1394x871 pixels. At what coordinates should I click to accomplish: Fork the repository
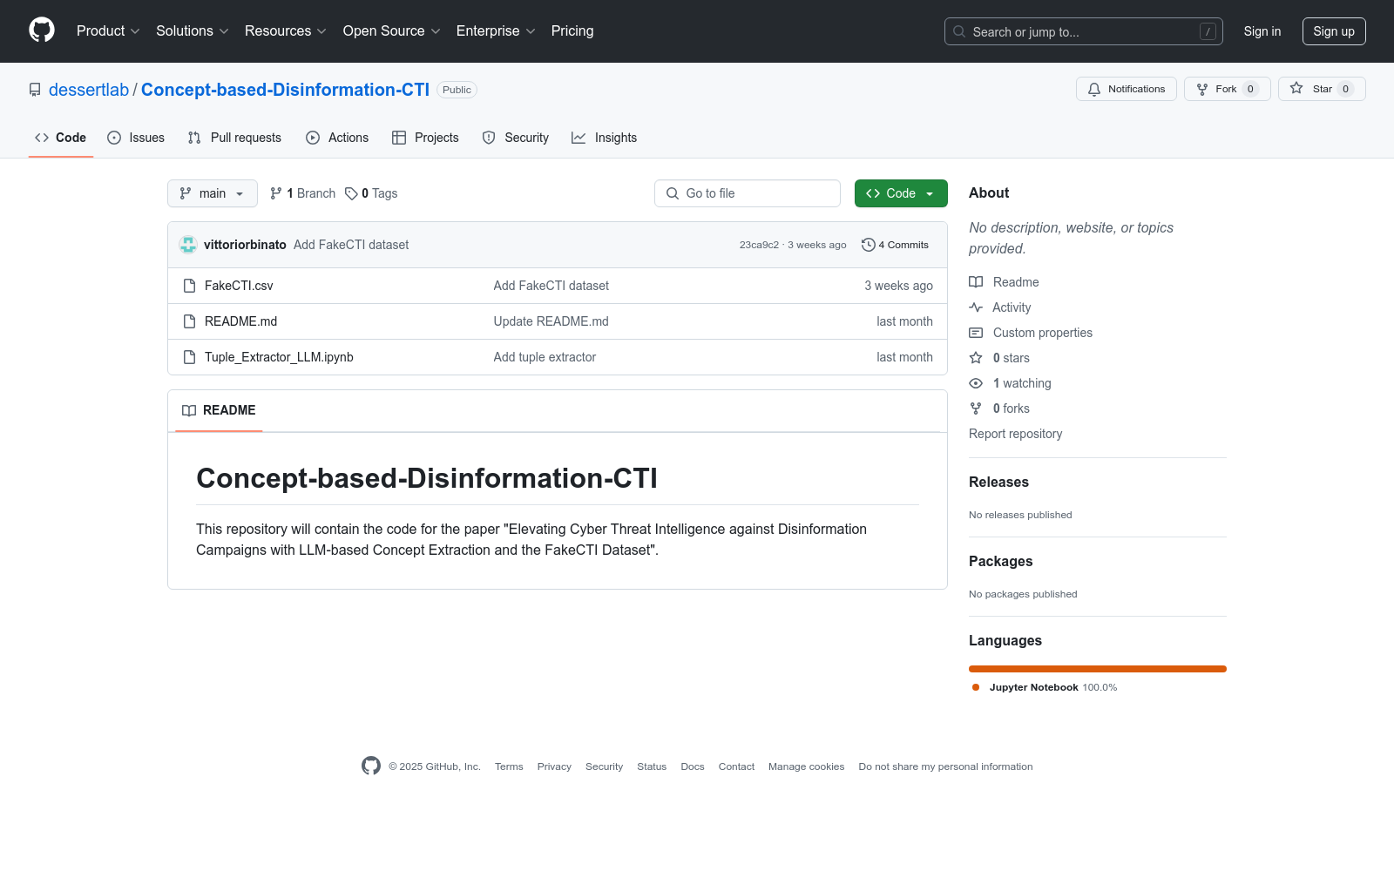(x=1227, y=89)
